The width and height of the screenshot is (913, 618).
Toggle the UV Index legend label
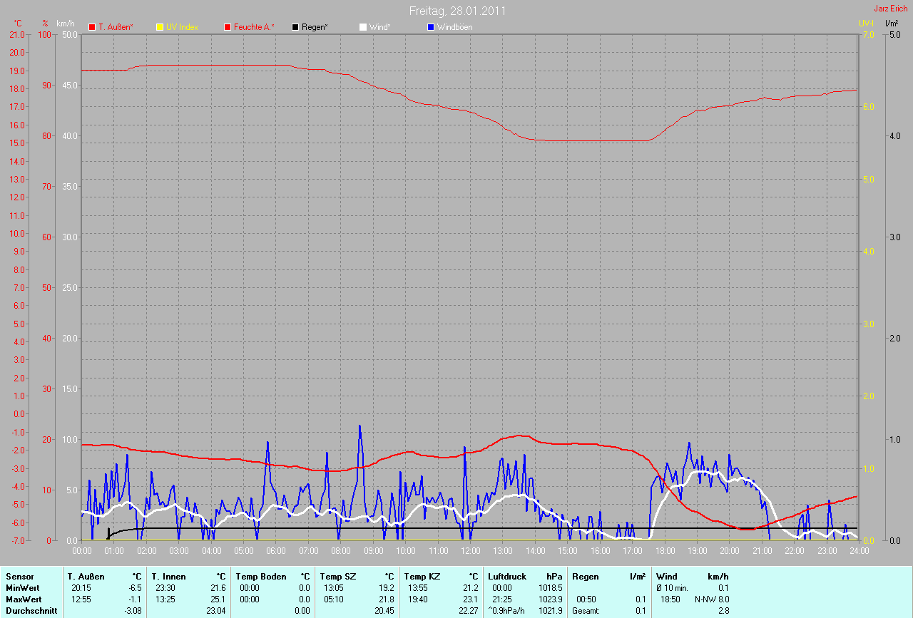tap(182, 27)
